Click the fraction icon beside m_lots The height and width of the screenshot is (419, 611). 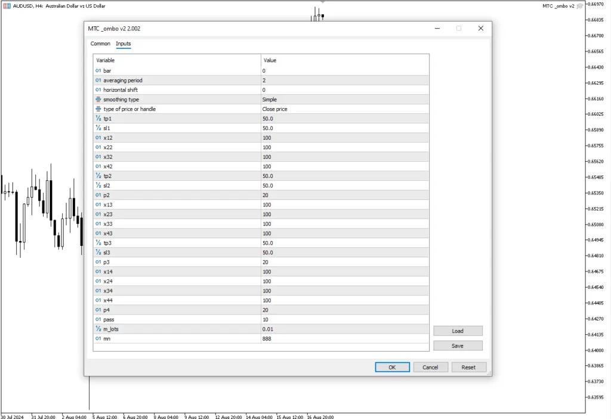[98, 329]
